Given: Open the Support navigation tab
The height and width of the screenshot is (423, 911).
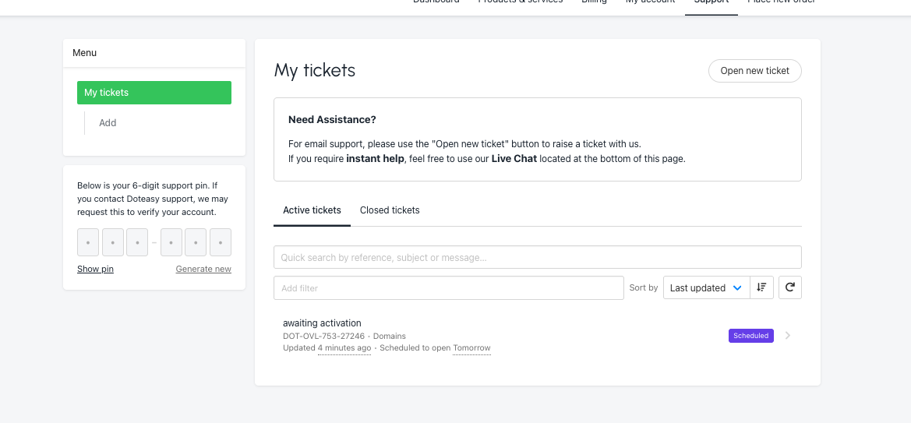Looking at the screenshot, I should coord(711,2).
